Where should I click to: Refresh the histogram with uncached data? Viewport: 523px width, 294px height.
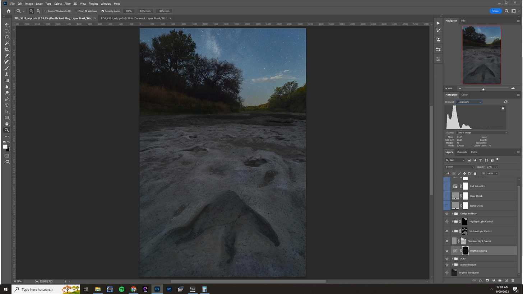click(506, 102)
